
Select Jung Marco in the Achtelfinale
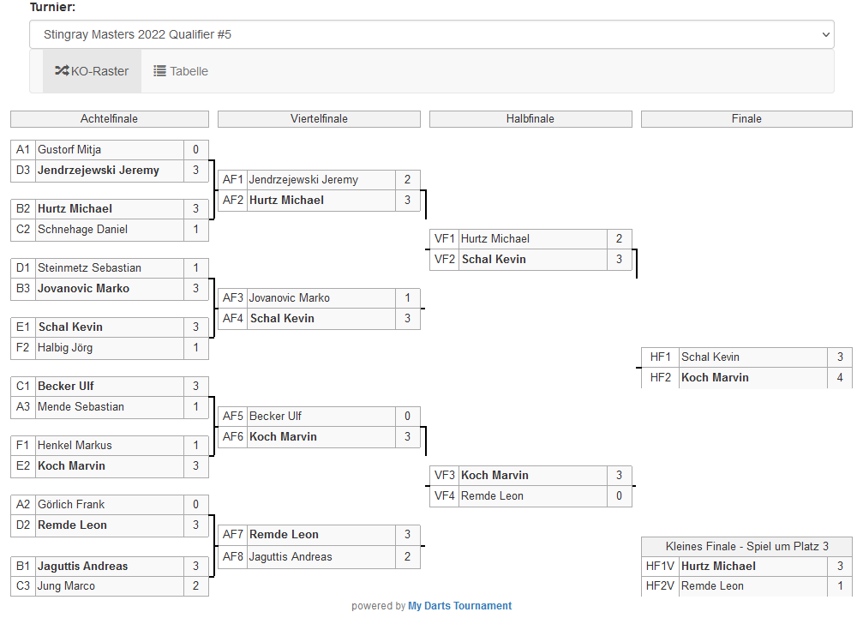pyautogui.click(x=66, y=587)
